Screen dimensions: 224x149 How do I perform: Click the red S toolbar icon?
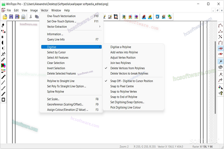point(130,17)
